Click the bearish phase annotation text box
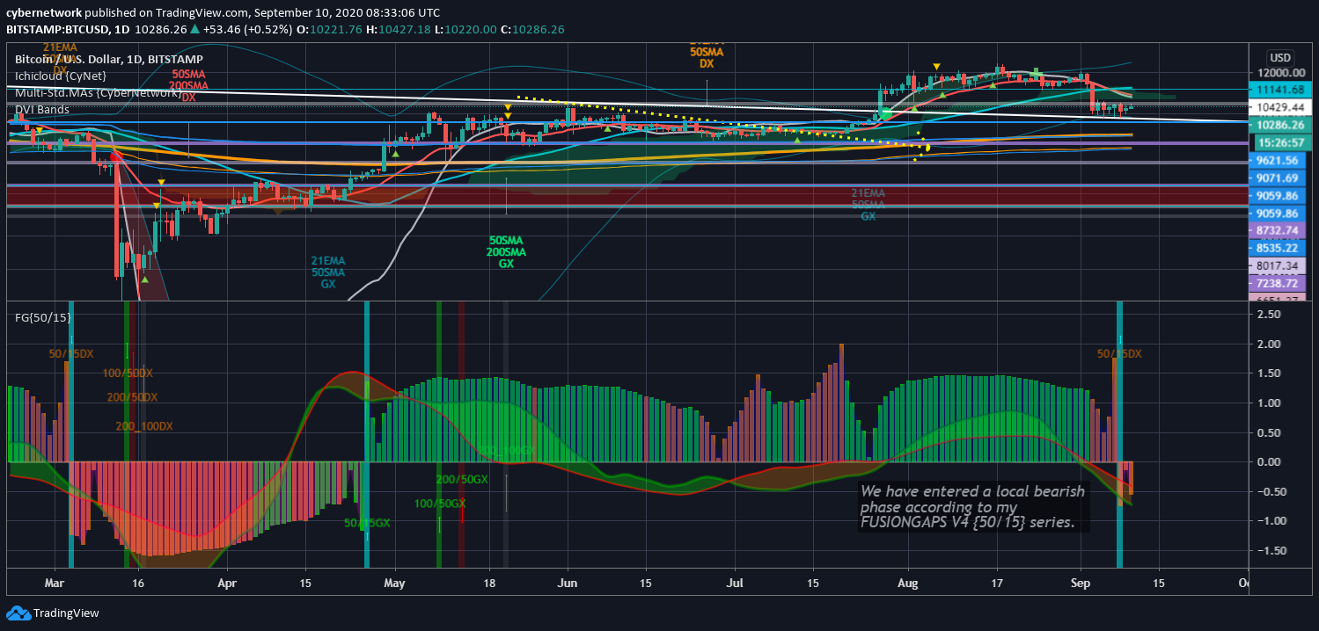Screen dimensions: 1319x631 click(x=973, y=507)
